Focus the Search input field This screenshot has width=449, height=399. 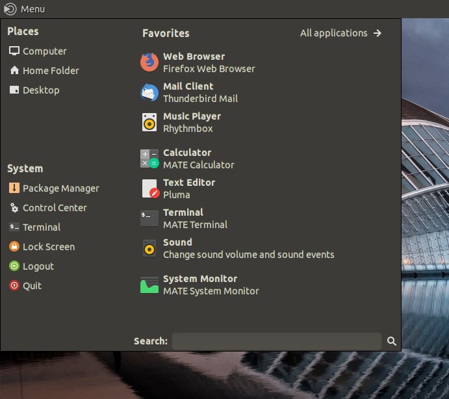277,341
